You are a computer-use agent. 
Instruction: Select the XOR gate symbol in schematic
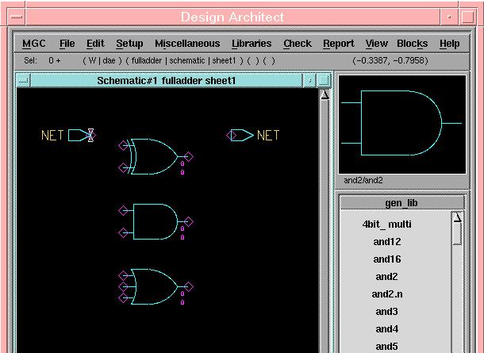(x=155, y=156)
